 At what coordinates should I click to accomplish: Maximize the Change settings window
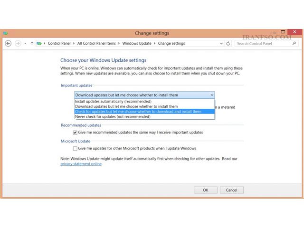[x=283, y=32]
